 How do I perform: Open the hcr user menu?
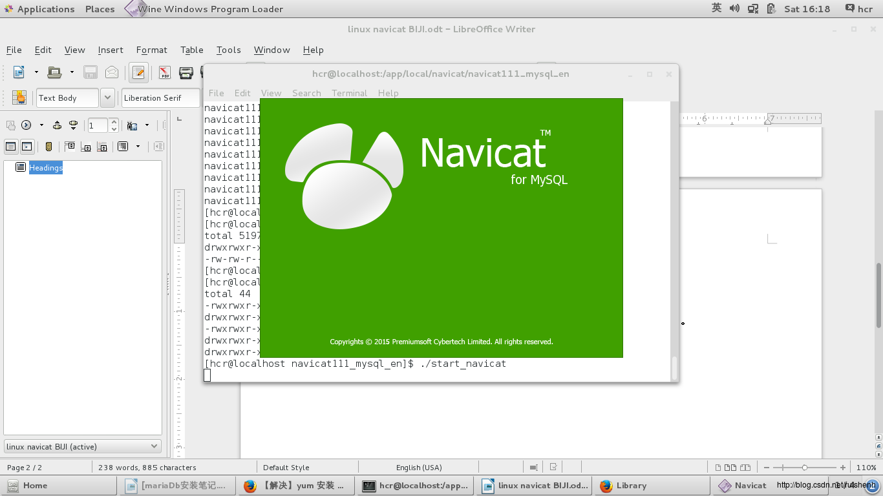click(859, 9)
